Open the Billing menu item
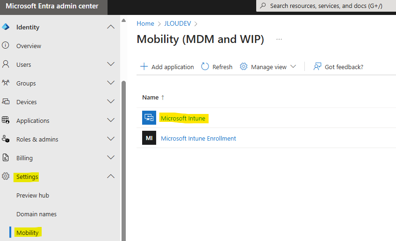Viewport: 396px width, 241px height. pyautogui.click(x=24, y=158)
